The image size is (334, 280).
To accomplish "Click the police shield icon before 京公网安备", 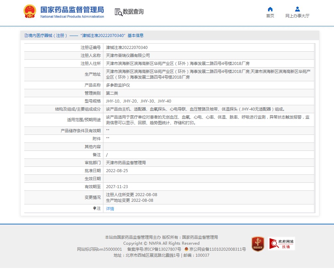I will tap(186, 249).
